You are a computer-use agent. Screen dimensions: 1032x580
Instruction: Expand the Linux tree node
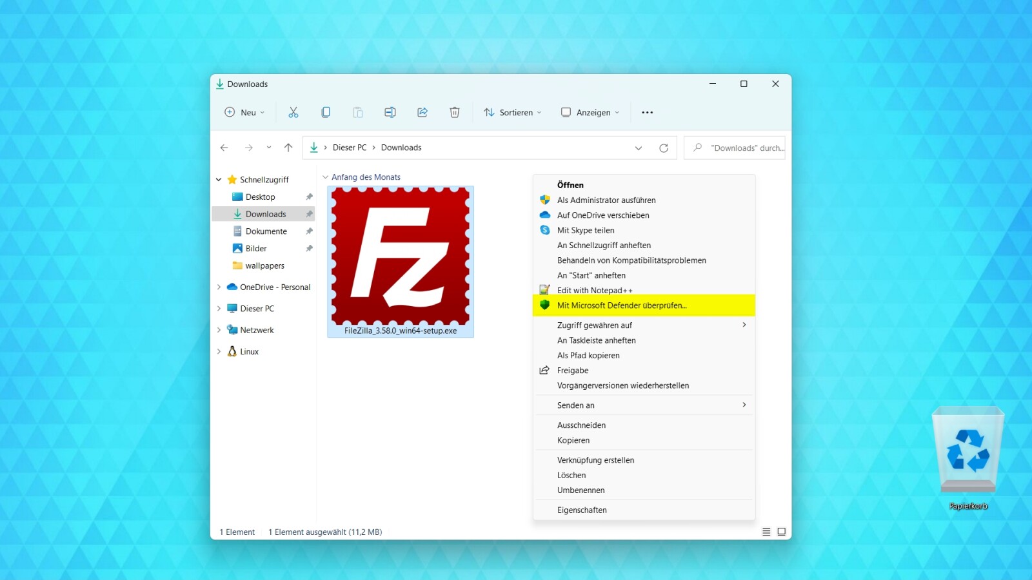219,352
